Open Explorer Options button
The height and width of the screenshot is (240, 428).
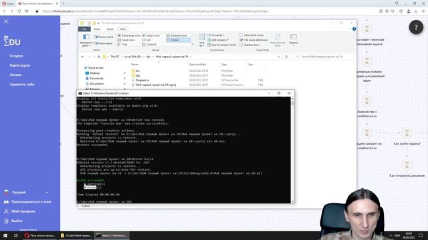point(294,40)
